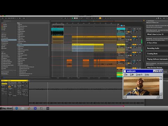Open Search menu in webcam window
The image size is (168, 126).
[x=139, y=75]
